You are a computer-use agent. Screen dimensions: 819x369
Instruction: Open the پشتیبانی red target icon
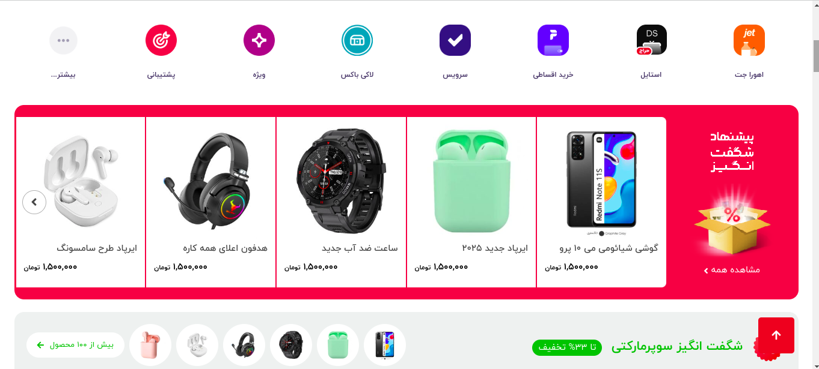[x=161, y=40]
